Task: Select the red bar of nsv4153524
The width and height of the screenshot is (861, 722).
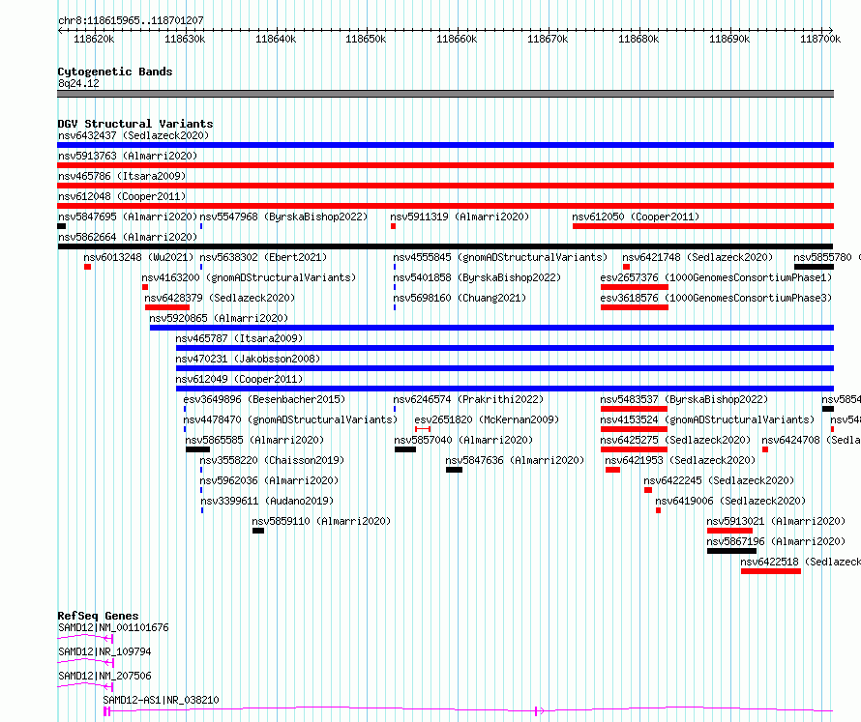Action: pos(635,429)
